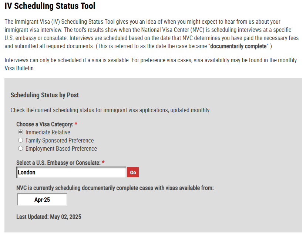Choose the Family-Sponsored Preference radio button
This screenshot has height=238, width=306.
pyautogui.click(x=20, y=140)
